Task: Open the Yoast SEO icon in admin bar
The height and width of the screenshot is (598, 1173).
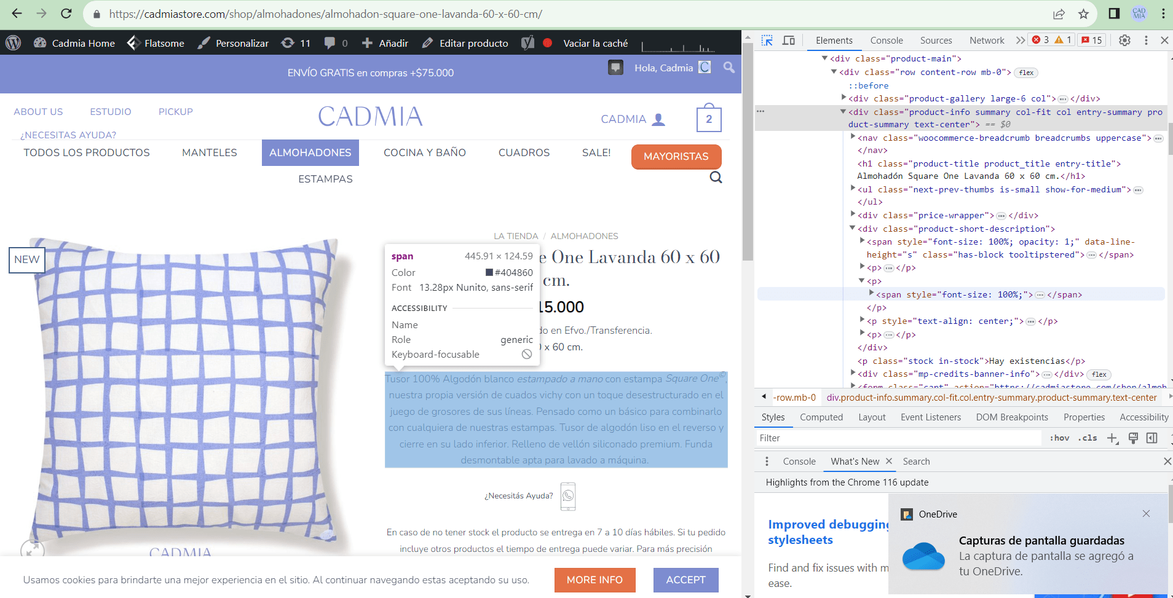Action: tap(527, 43)
